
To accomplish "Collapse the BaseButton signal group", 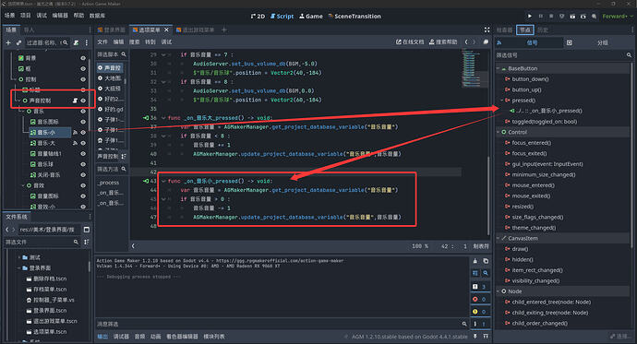I will [499, 68].
